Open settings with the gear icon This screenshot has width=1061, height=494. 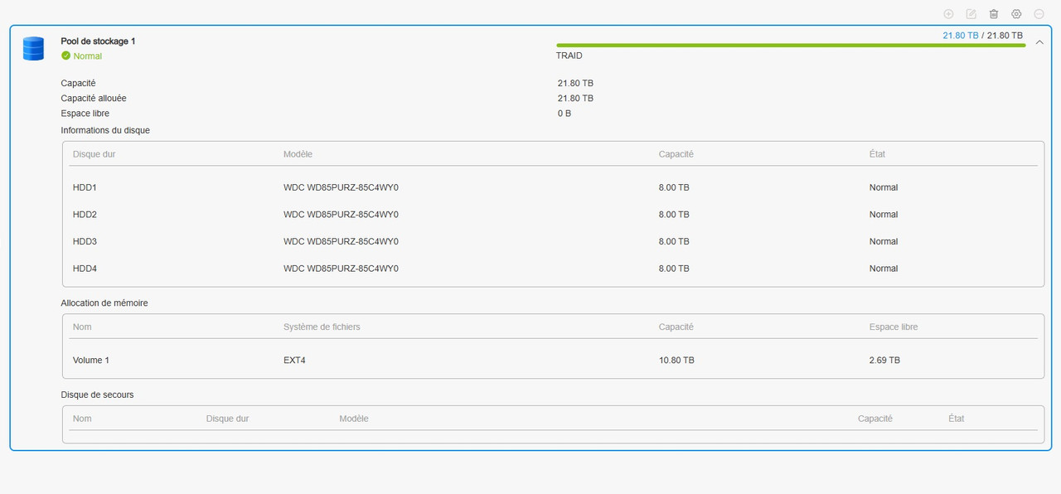[x=1016, y=14]
